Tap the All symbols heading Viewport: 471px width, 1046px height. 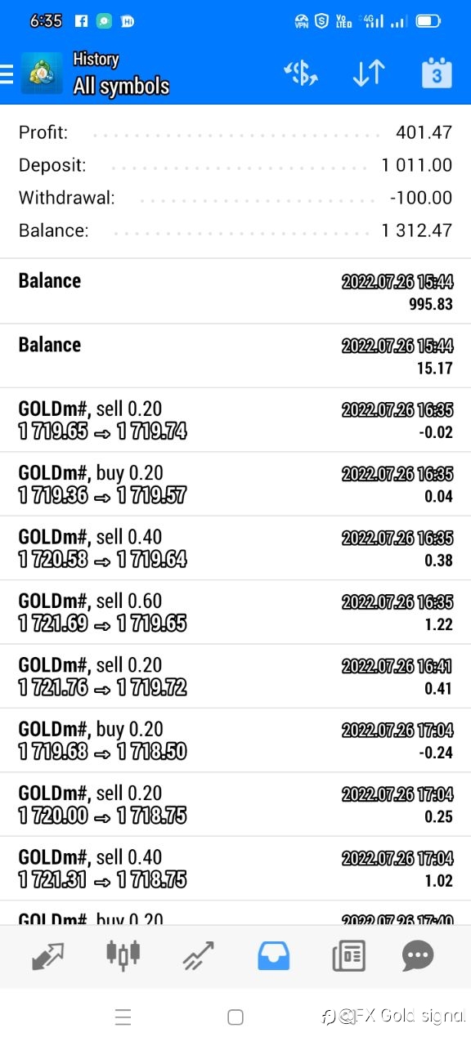(121, 86)
